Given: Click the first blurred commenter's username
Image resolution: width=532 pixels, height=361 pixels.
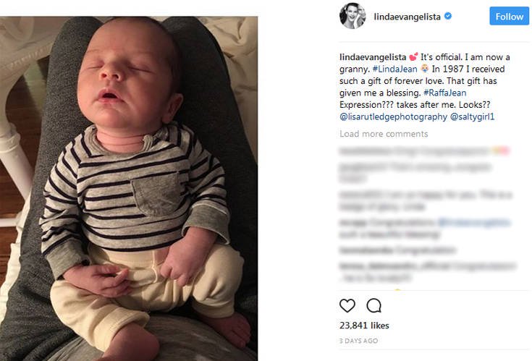Looking at the screenshot, I should pyautogui.click(x=366, y=151).
